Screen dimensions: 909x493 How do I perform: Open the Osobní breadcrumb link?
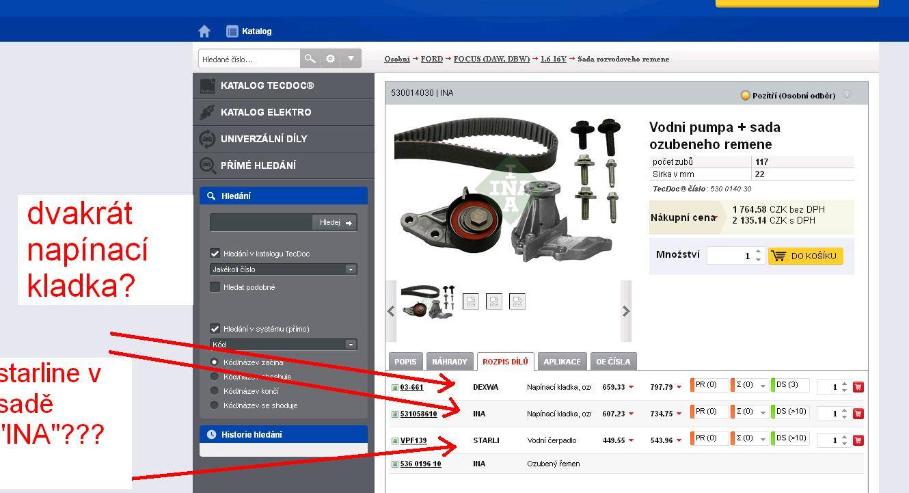pyautogui.click(x=397, y=59)
